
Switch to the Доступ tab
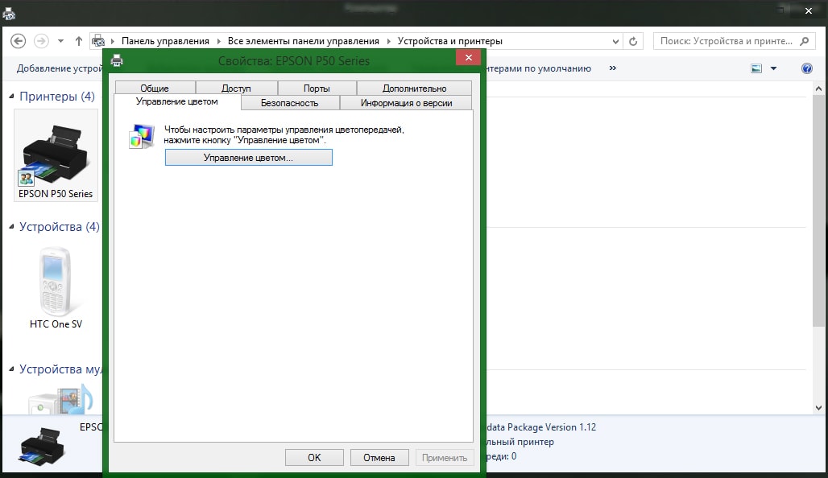(236, 88)
